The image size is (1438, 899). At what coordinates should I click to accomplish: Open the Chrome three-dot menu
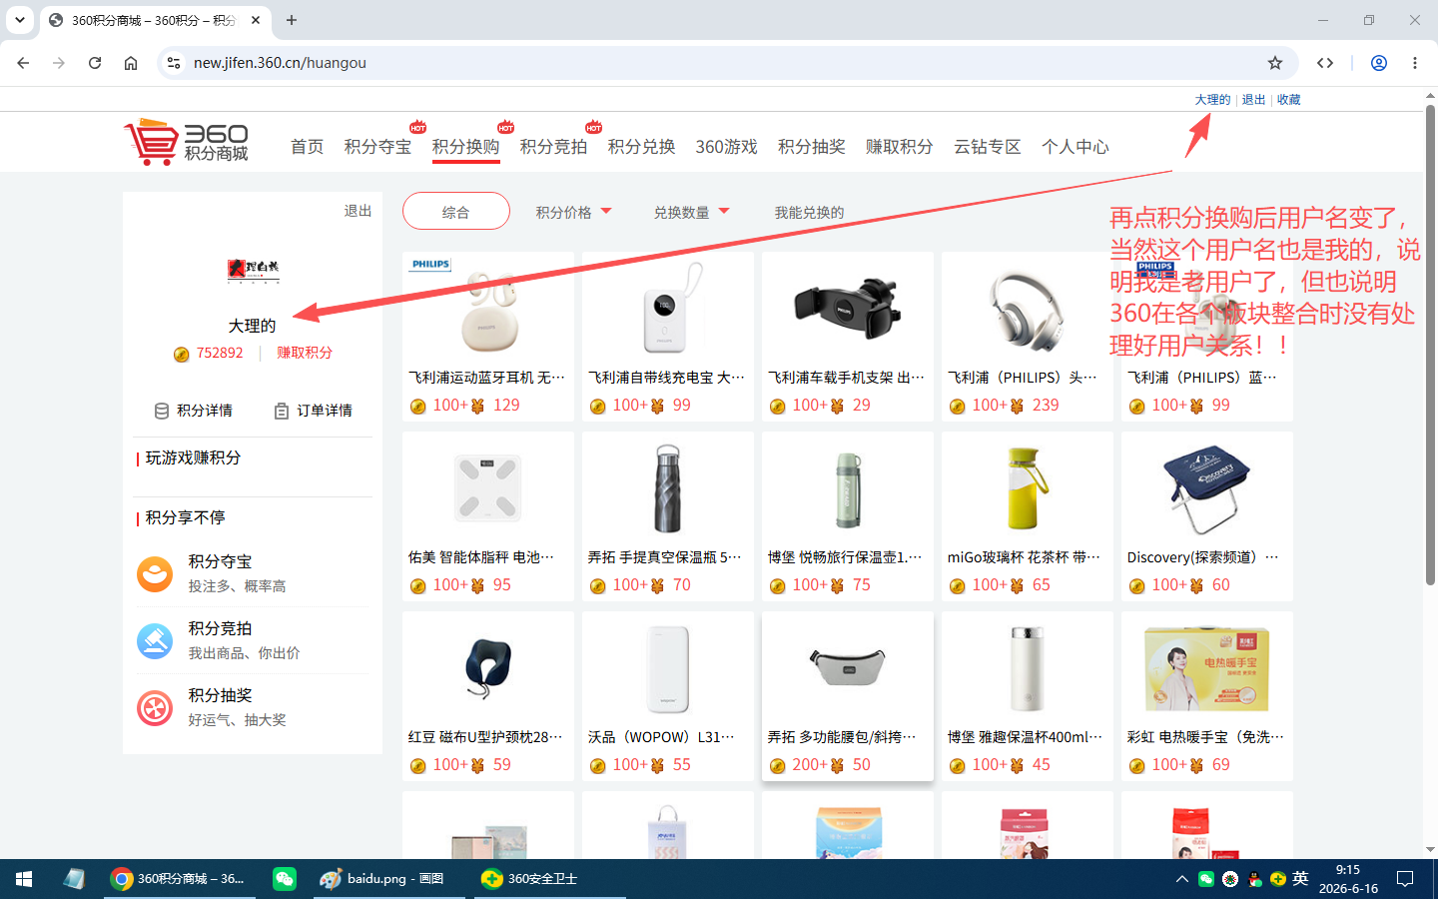point(1415,63)
